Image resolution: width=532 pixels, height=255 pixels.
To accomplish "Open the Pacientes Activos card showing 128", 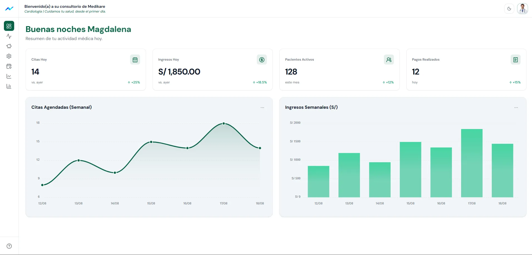I will click(339, 70).
